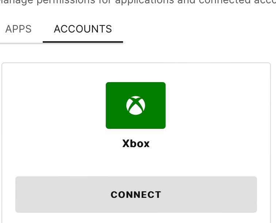Click the Xbox logo above the Xbox label

[x=136, y=105]
